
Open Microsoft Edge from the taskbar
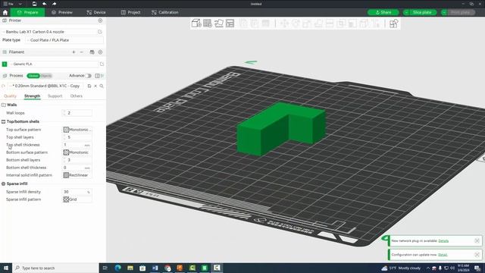(x=118, y=268)
